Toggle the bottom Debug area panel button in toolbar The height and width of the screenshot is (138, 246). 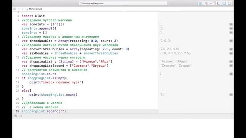[224, 3]
